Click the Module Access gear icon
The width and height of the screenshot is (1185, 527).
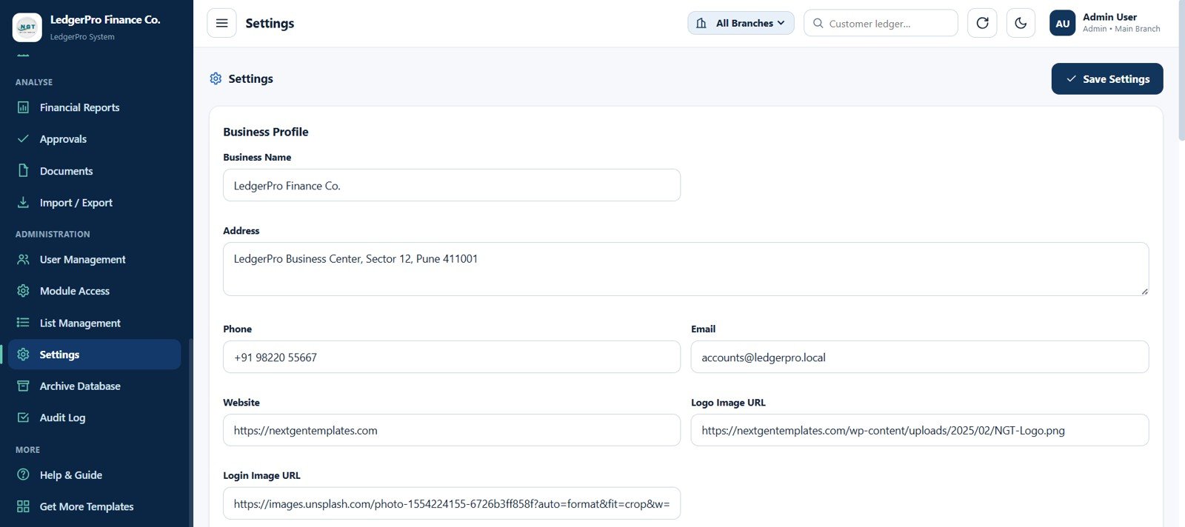pos(23,291)
